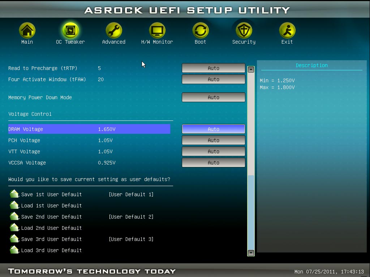Click Save 3rd User Default
Image resolution: width=370 pixels, height=277 pixels.
(51, 239)
